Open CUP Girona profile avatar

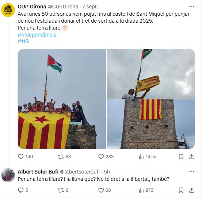pos(8,10)
